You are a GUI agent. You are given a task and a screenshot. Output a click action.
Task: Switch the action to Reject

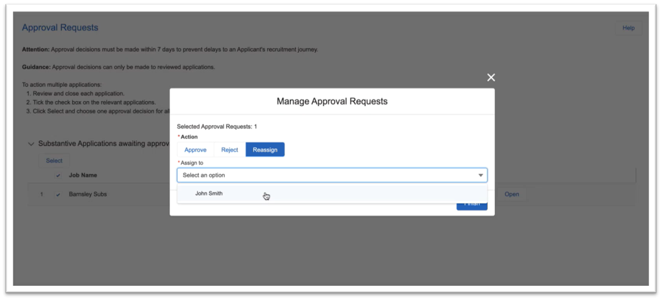[229, 149]
